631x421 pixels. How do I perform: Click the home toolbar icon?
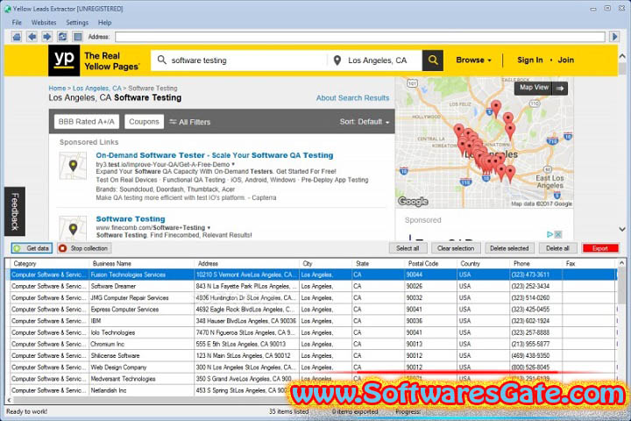pyautogui.click(x=17, y=37)
